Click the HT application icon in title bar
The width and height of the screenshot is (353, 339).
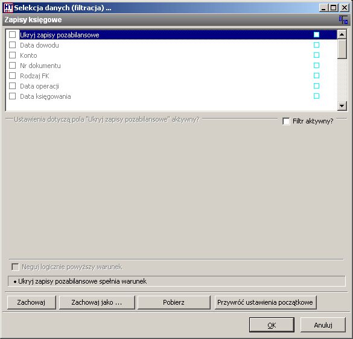pos(8,8)
